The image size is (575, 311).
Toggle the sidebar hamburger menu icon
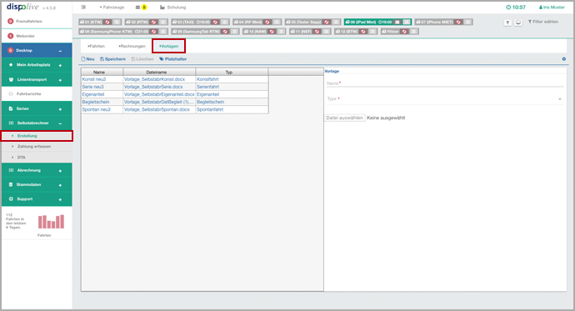(83, 8)
